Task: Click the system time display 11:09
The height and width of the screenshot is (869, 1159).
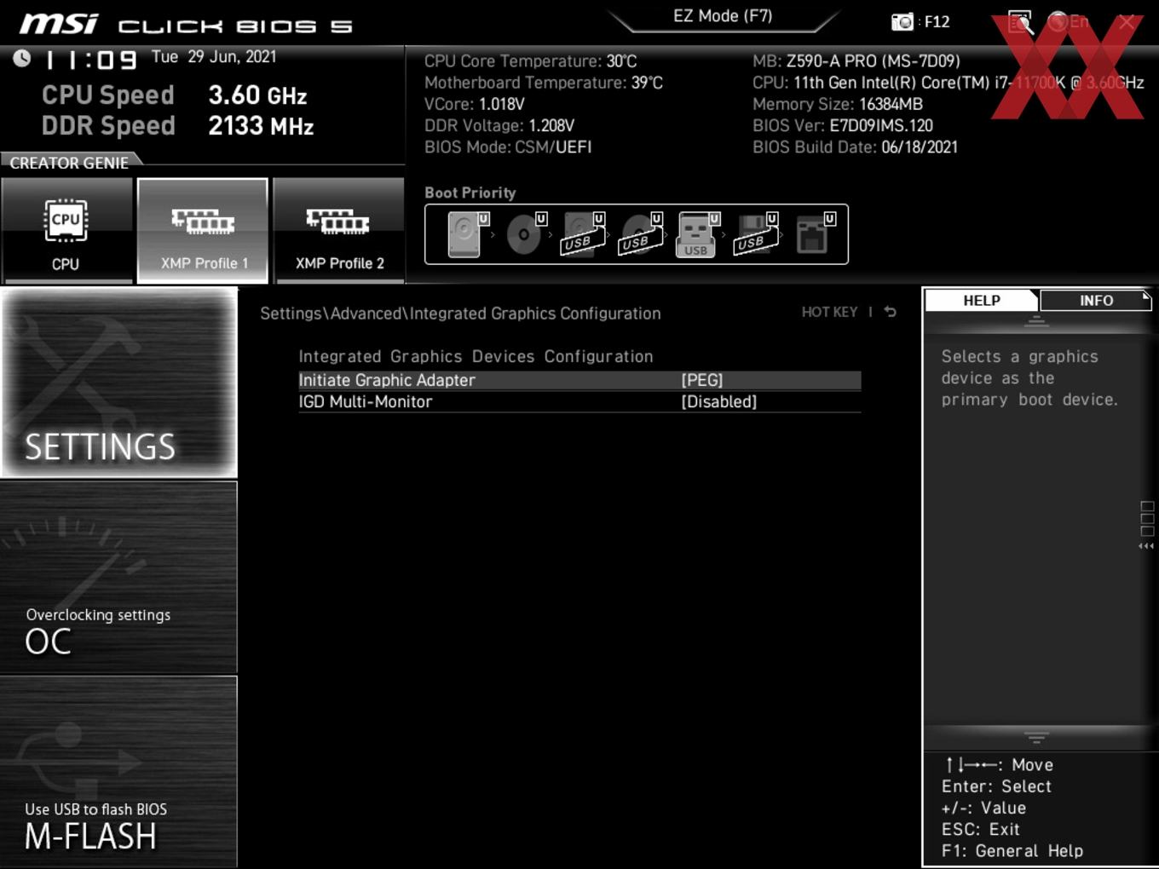Action: coord(90,60)
